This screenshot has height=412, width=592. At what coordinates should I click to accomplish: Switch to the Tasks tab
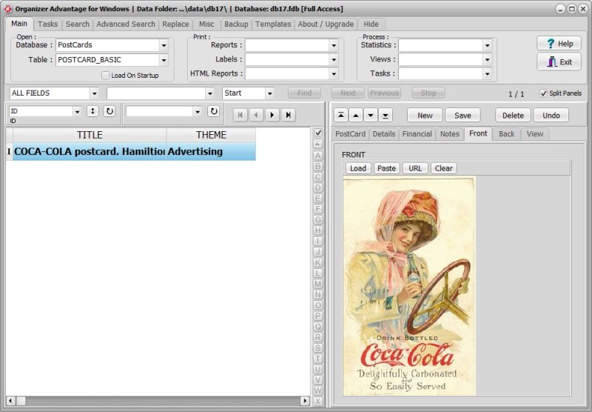[47, 24]
